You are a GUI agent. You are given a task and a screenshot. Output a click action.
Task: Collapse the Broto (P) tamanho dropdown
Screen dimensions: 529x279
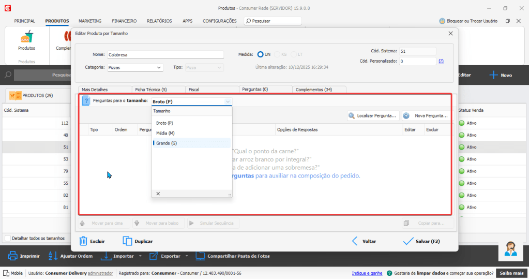tap(228, 101)
